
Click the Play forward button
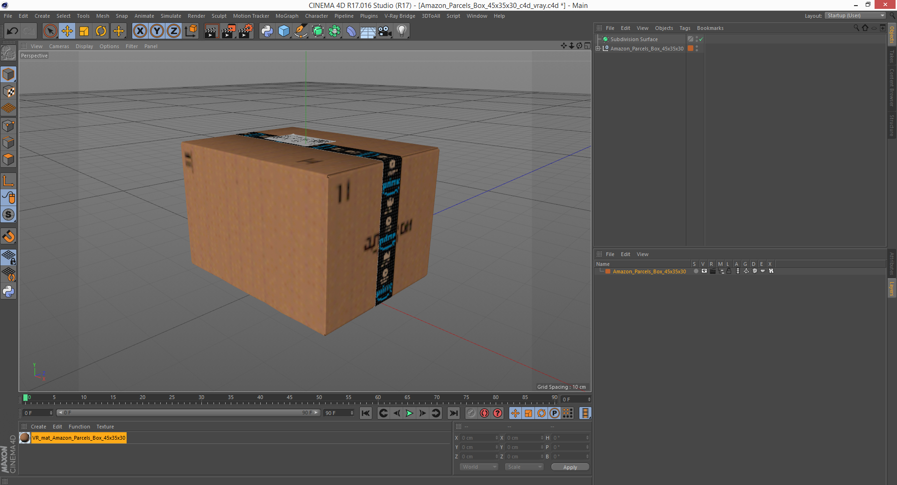click(409, 413)
